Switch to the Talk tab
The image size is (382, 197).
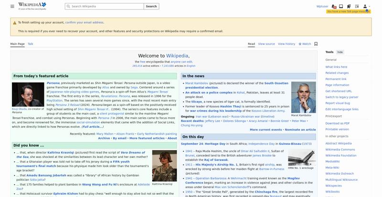[31, 44]
